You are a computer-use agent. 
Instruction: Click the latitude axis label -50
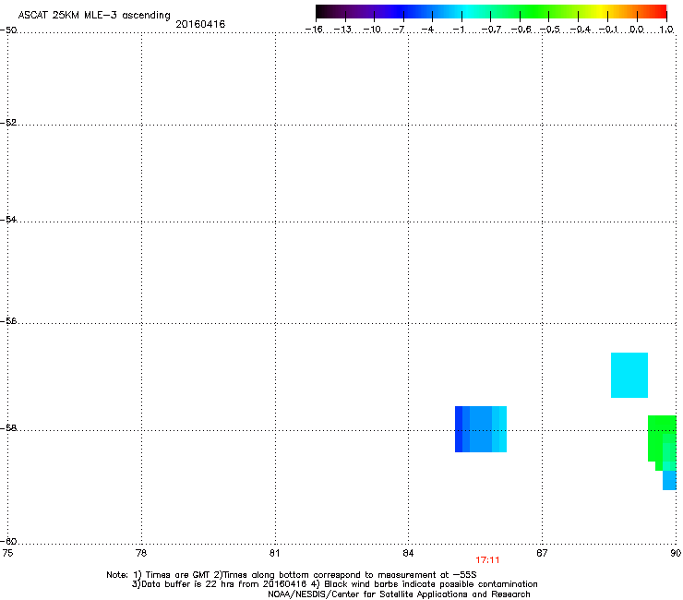[8, 30]
